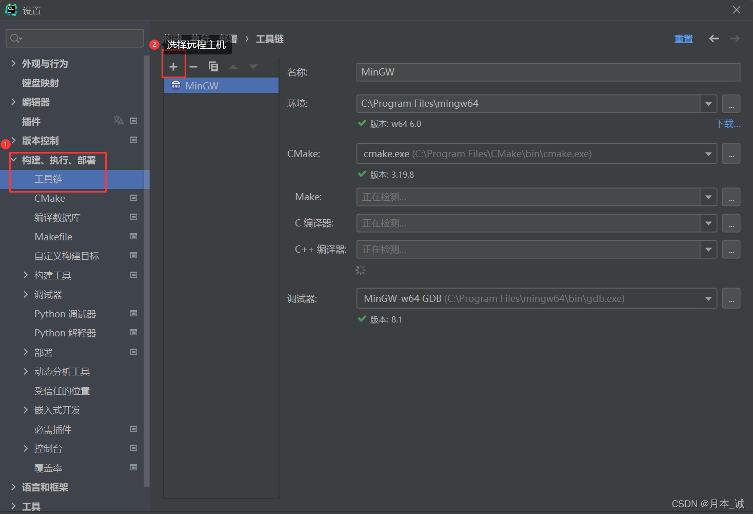Screen dimensions: 753x514
Task: Click the settings search input field
Action: tap(75, 39)
